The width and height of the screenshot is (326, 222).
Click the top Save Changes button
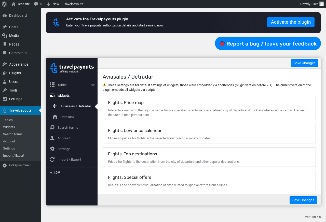coord(304,63)
